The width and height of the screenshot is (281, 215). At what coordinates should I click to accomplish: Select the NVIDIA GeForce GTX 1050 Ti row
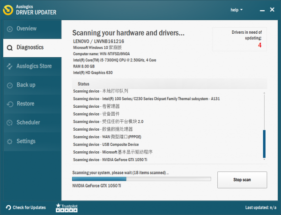pos(110,160)
